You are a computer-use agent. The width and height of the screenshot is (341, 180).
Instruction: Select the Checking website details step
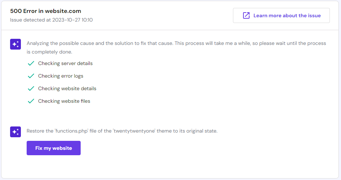pyautogui.click(x=67, y=89)
